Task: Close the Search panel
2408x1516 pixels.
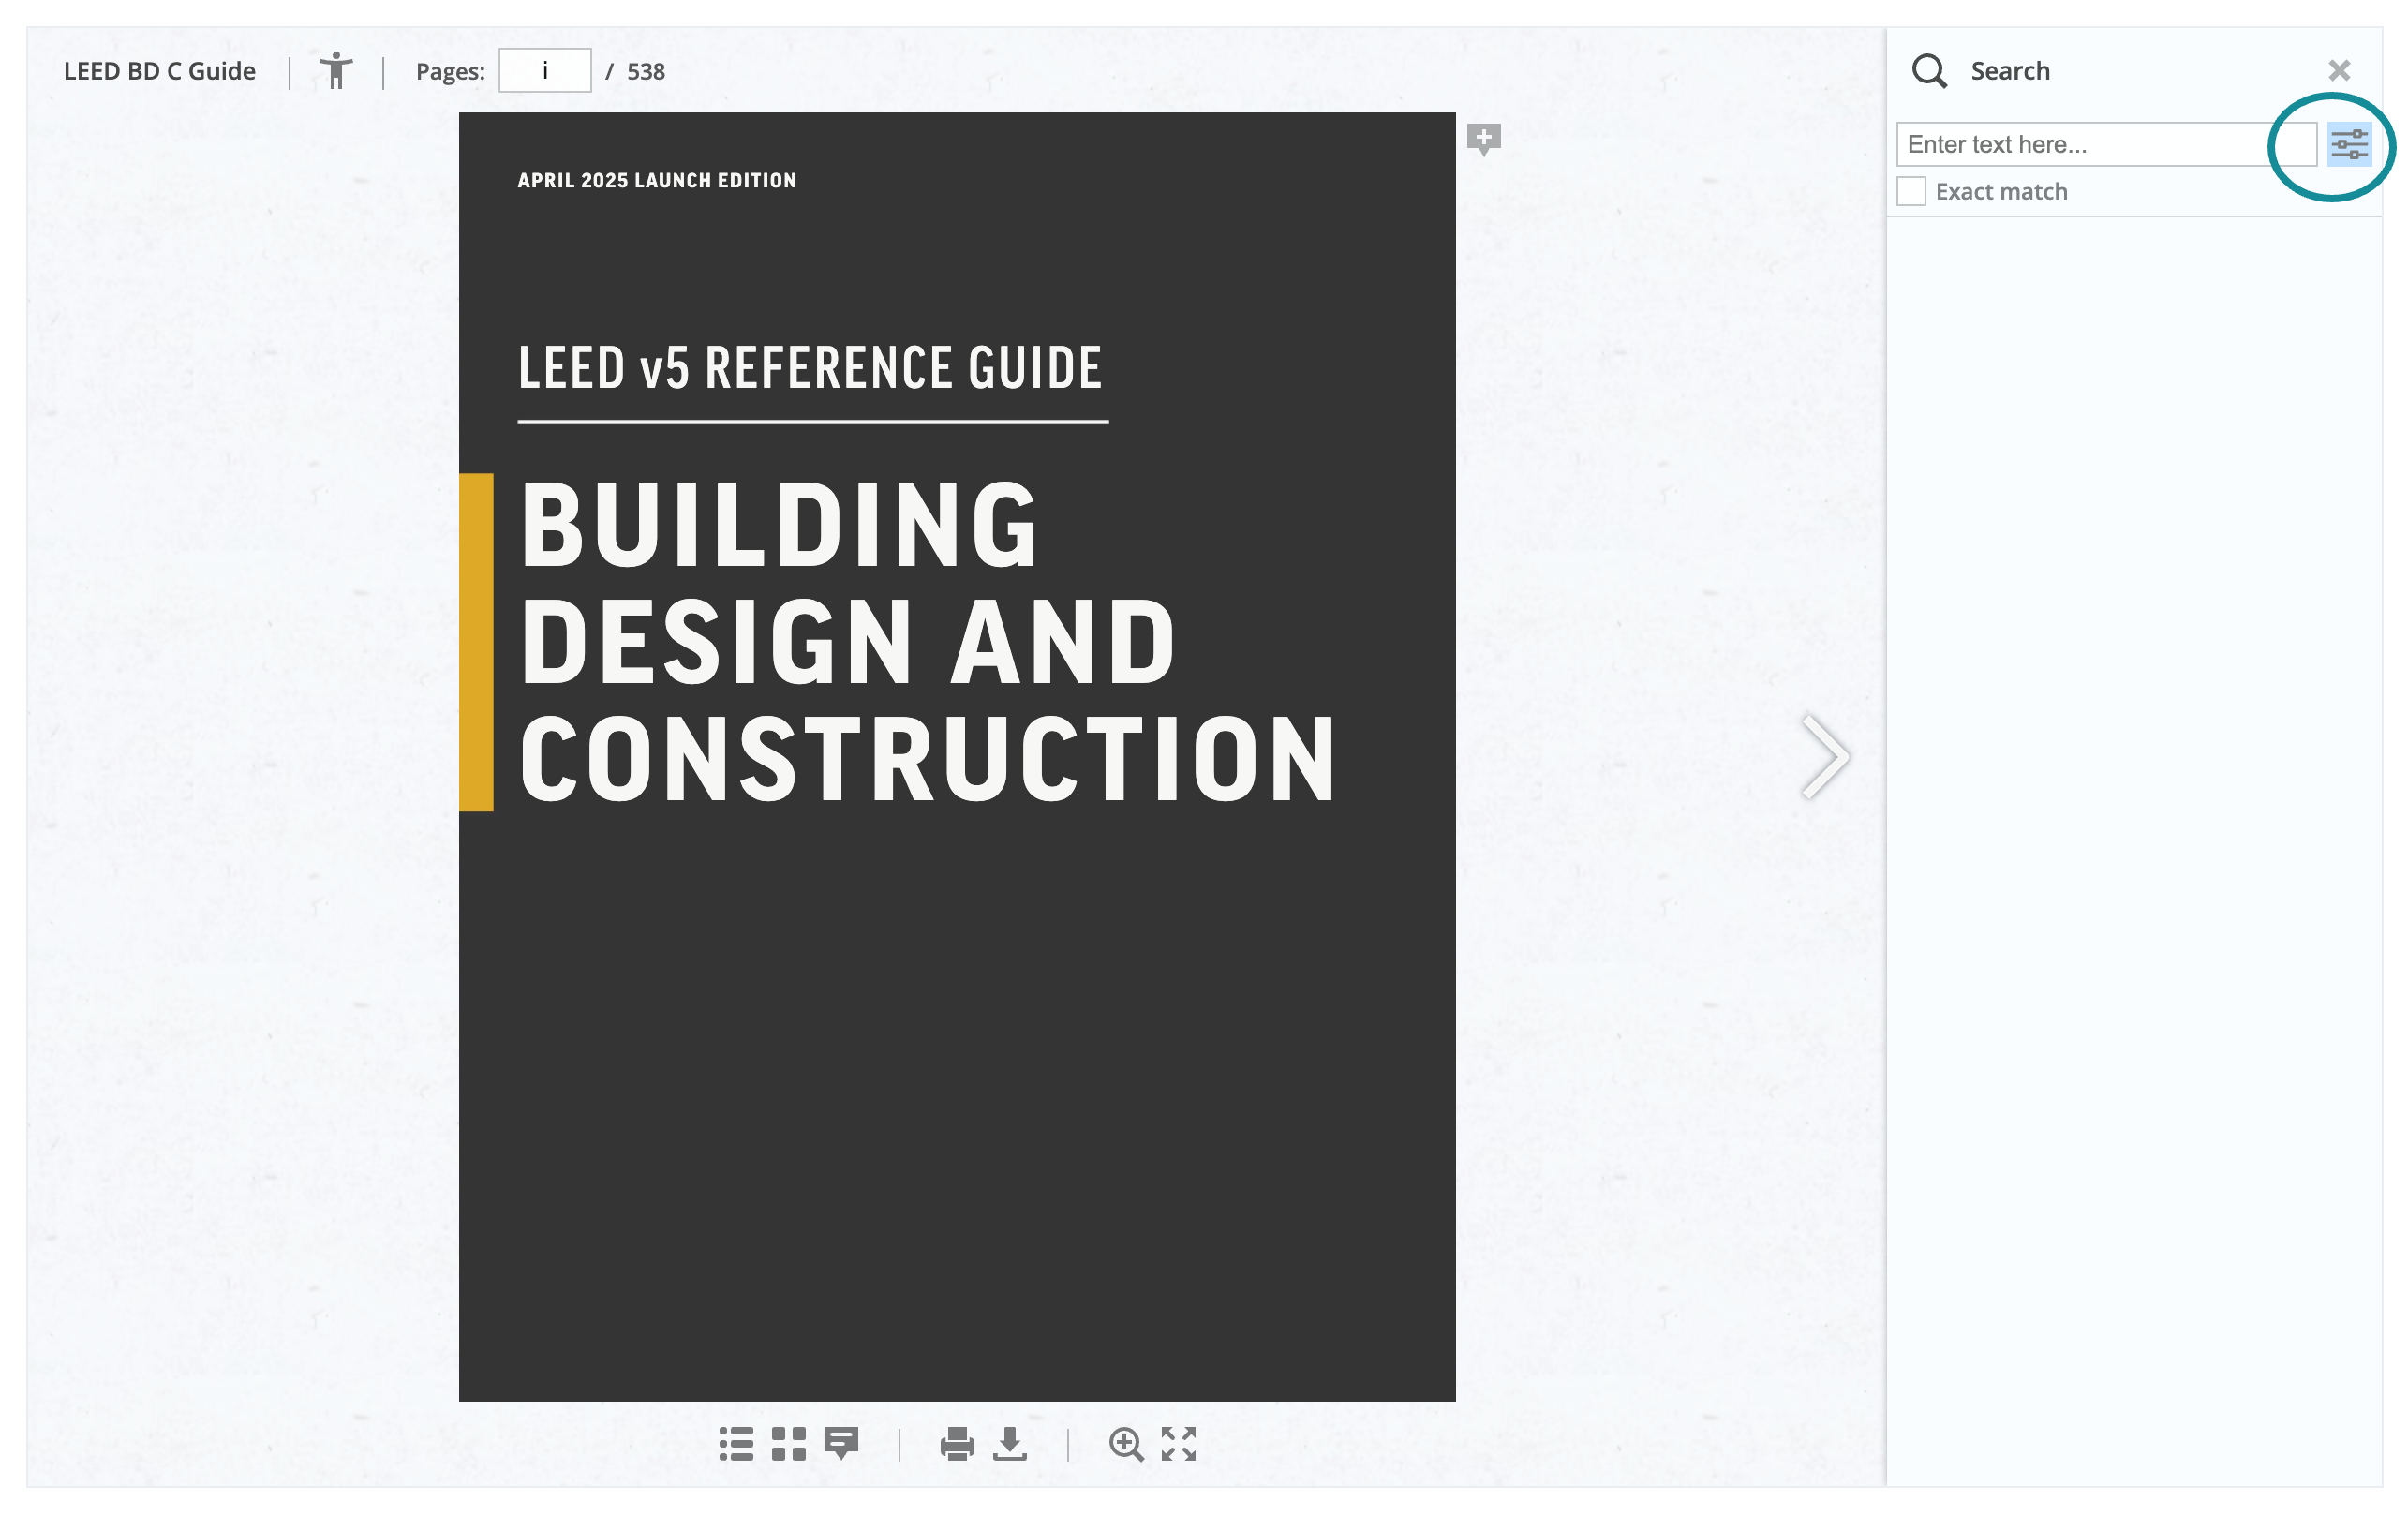Action: tap(2339, 70)
